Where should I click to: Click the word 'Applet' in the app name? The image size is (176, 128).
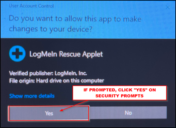[92, 54]
